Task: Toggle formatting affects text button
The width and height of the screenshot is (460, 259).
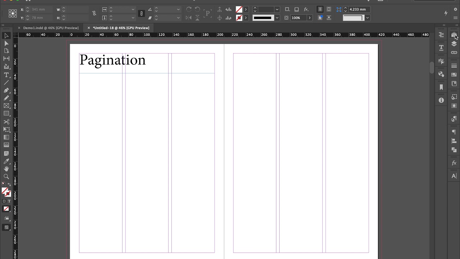Action: pyautogui.click(x=9, y=201)
